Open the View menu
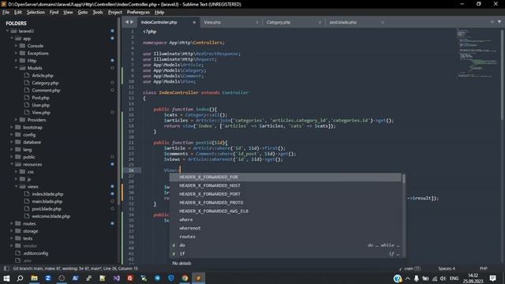This screenshot has height=284, width=505. (x=68, y=13)
